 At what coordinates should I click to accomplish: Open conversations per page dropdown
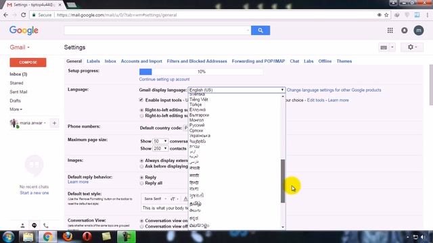point(160,141)
